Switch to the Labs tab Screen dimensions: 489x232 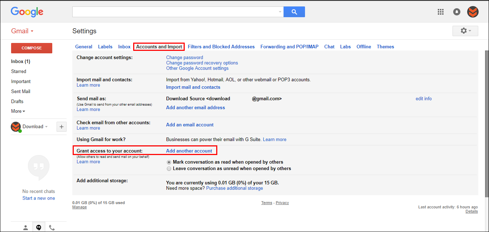coord(345,47)
